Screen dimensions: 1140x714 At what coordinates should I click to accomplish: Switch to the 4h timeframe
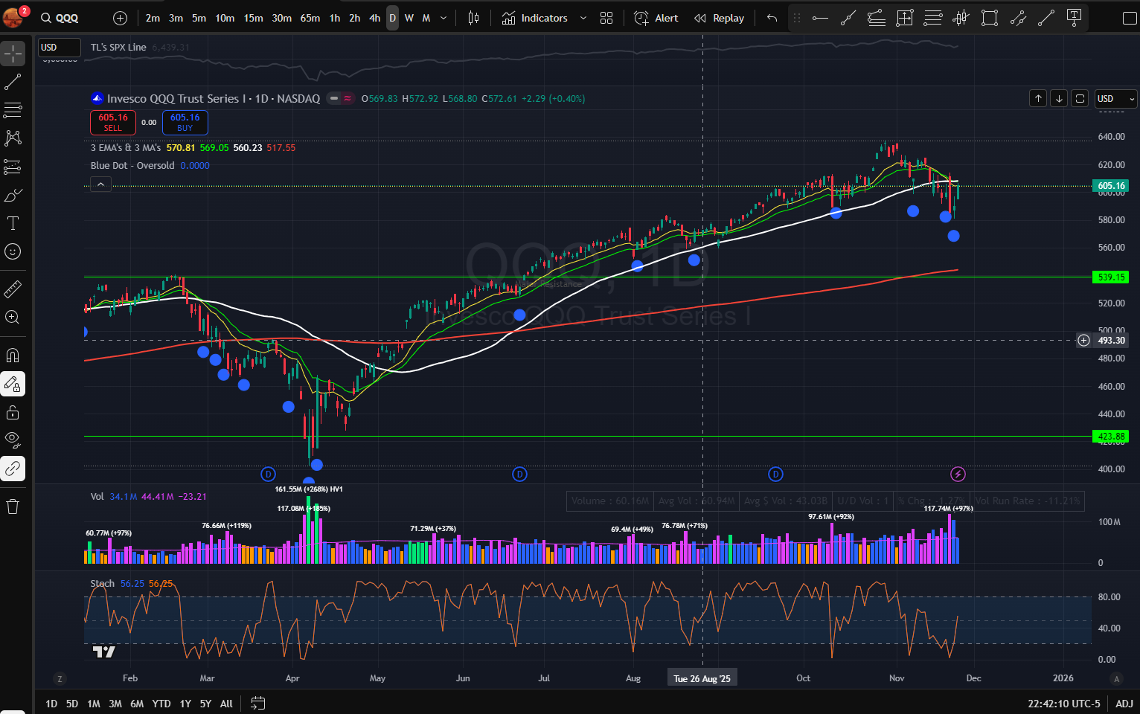point(374,18)
